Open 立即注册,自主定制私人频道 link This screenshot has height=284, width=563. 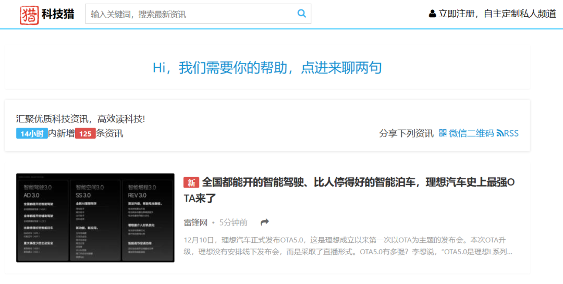point(497,14)
